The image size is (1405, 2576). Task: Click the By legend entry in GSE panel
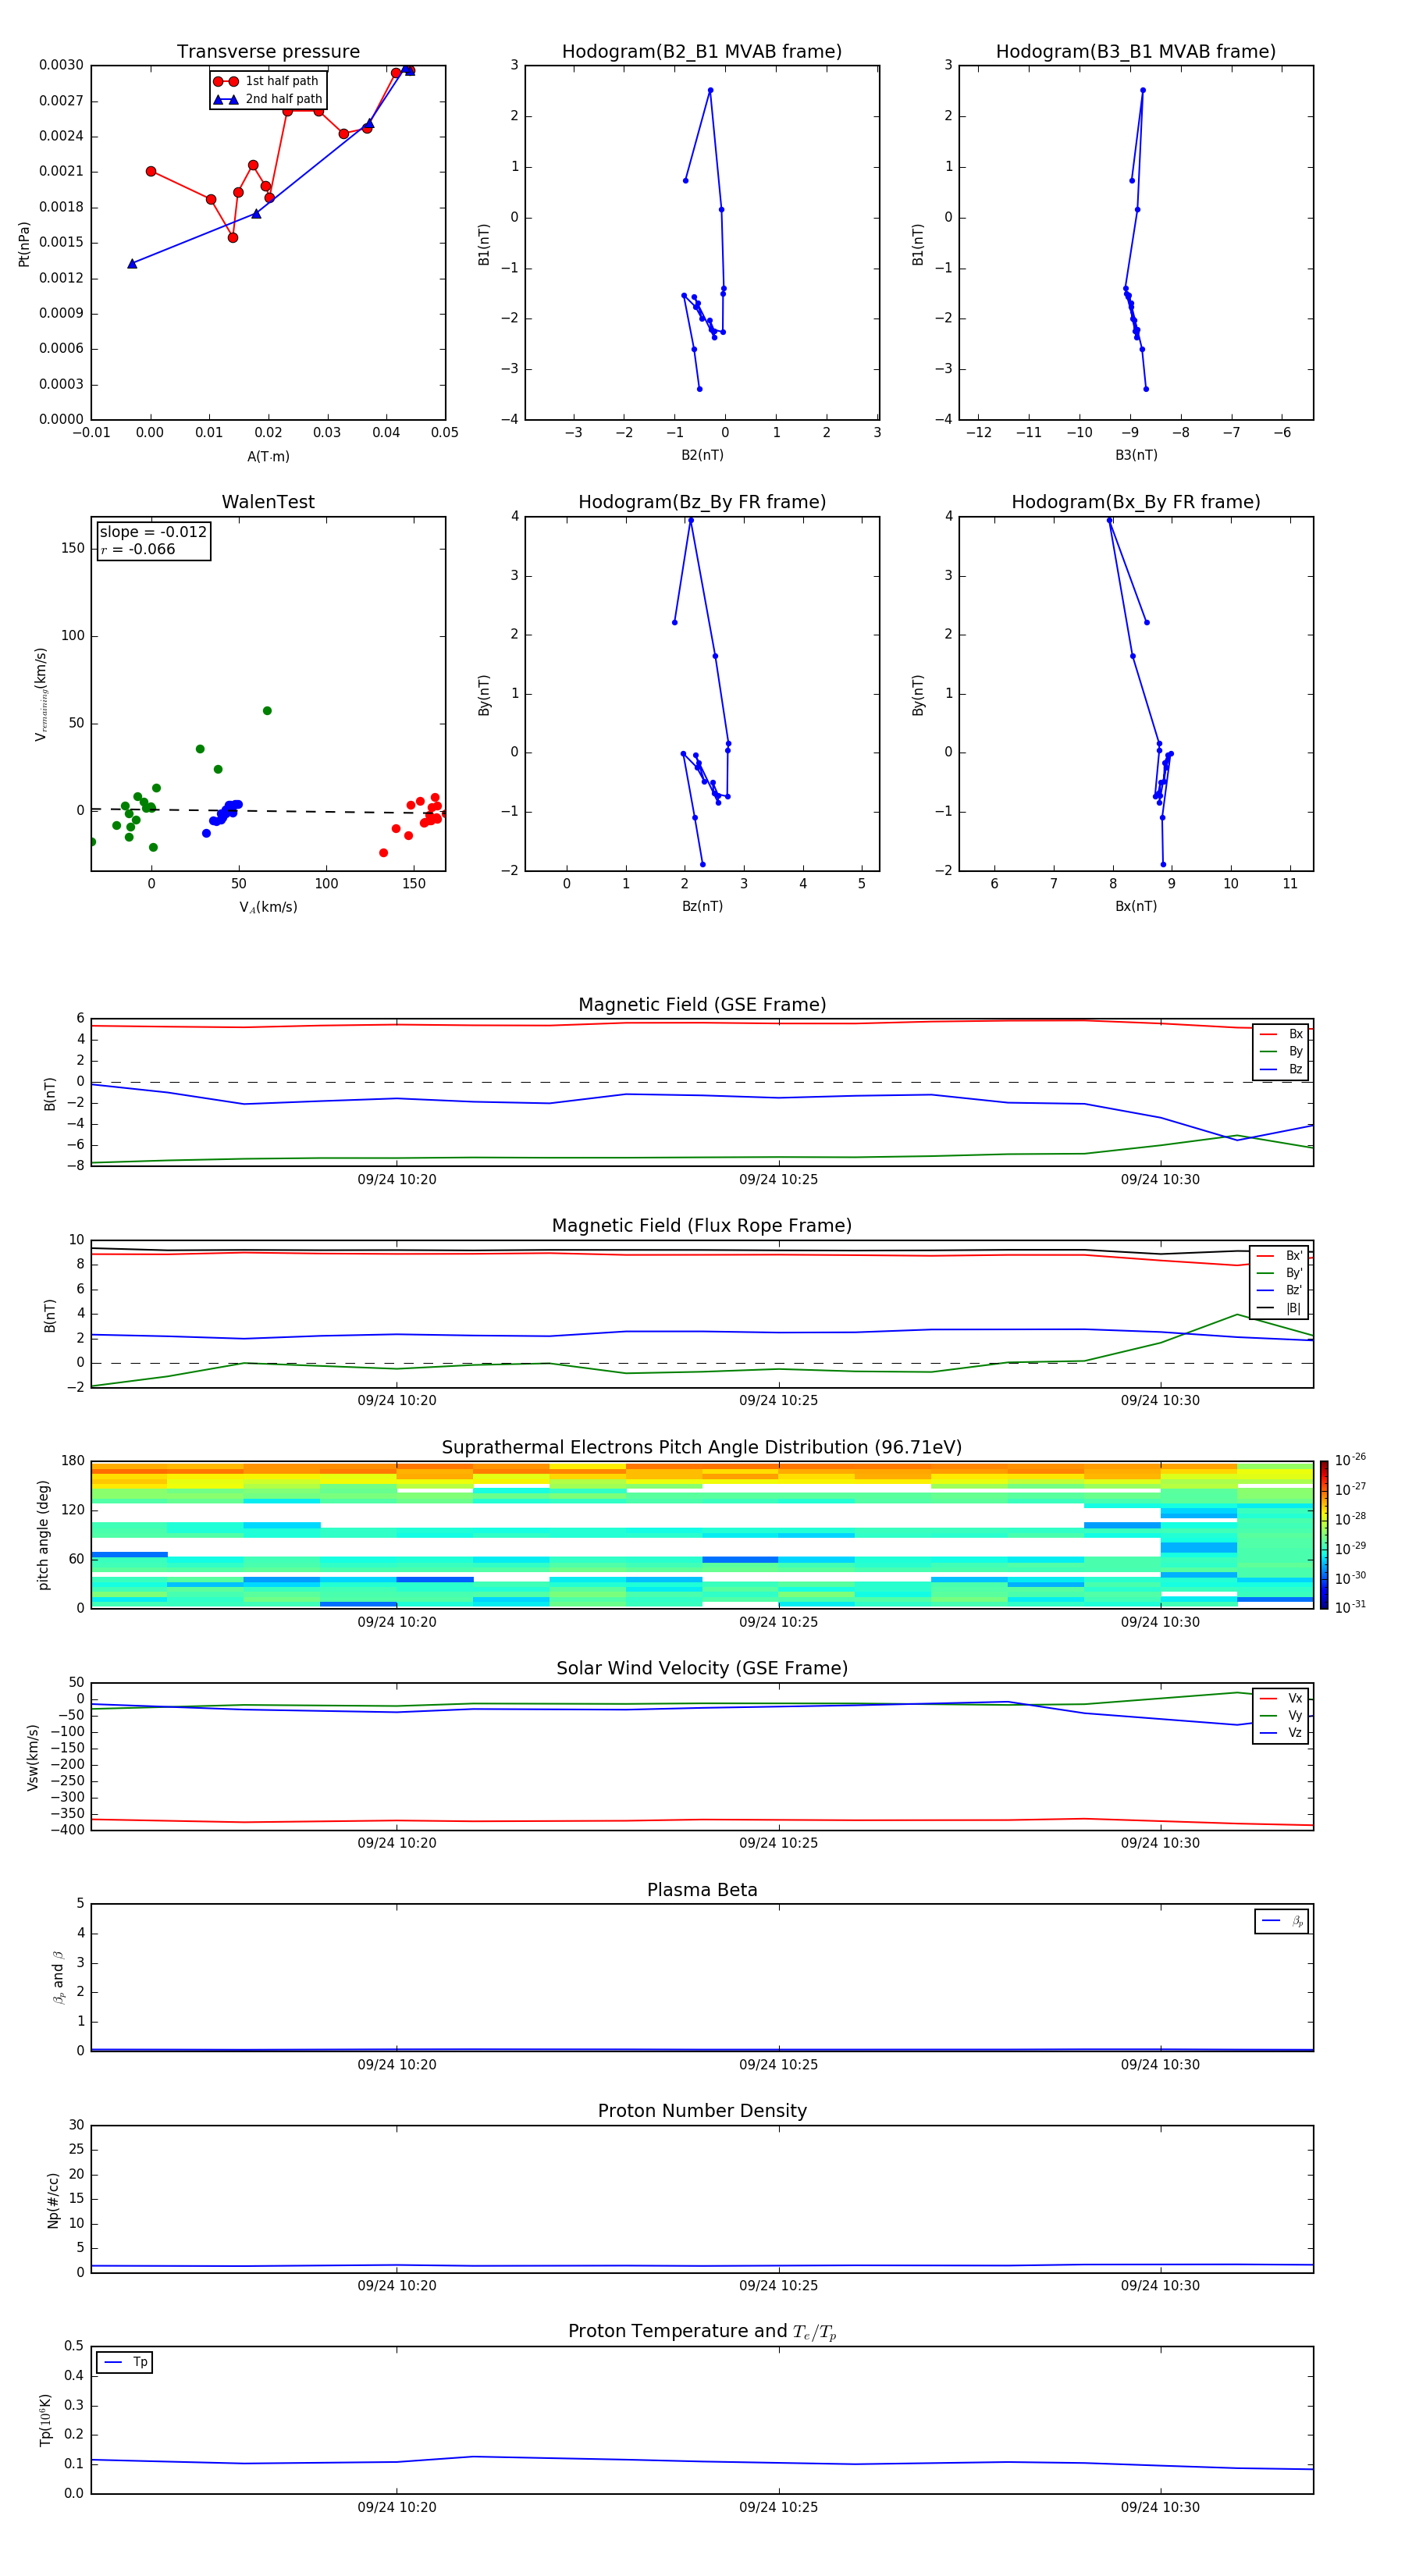tap(1281, 1051)
